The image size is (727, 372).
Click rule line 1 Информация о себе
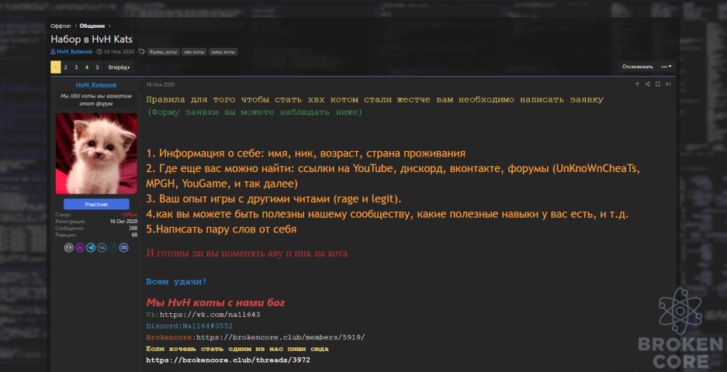[306, 153]
